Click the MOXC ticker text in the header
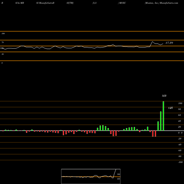The width and height of the screenshot is (184, 184). [x=123, y=3]
